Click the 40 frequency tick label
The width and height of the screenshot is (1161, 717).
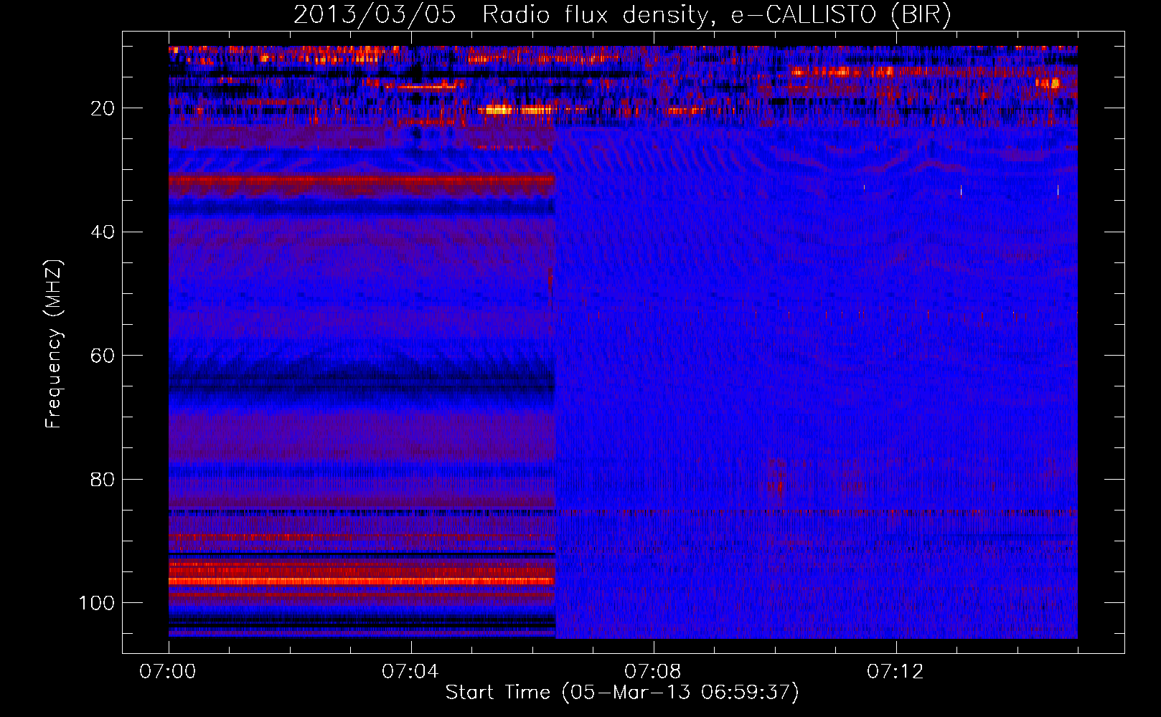[103, 232]
